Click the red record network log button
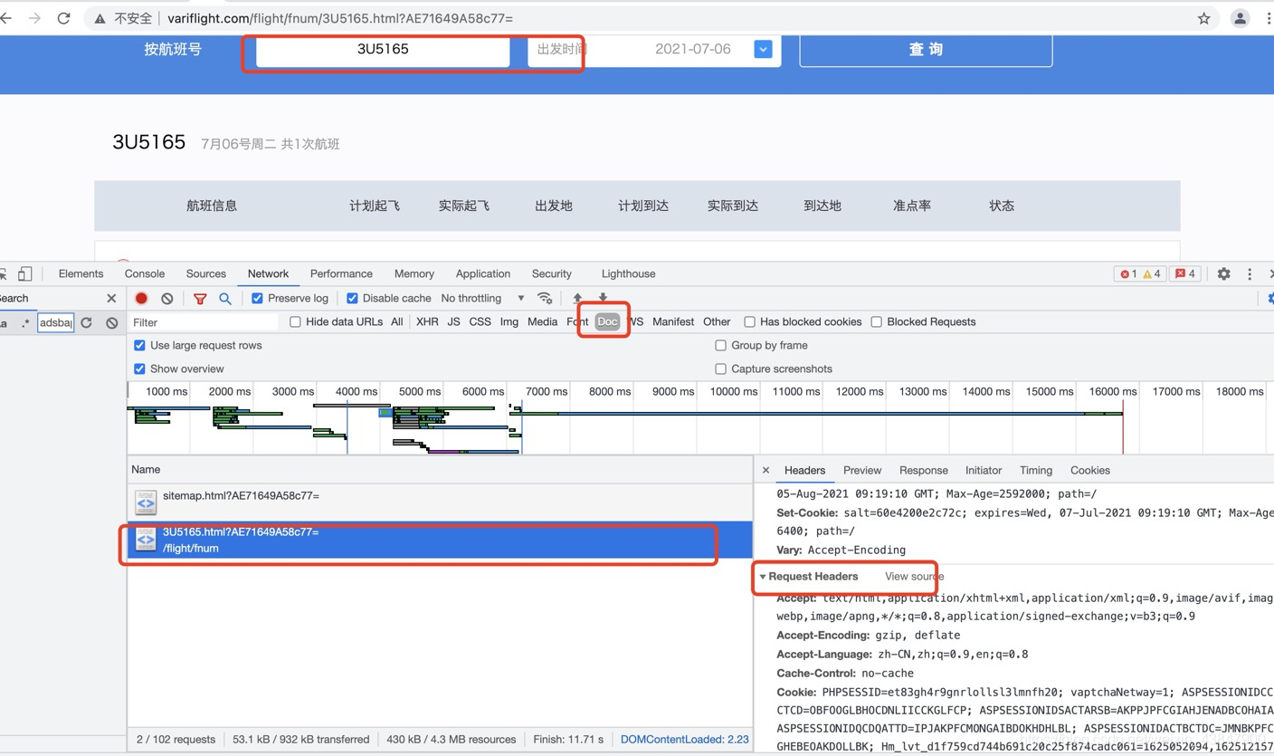The width and height of the screenshot is (1274, 756). pos(141,298)
